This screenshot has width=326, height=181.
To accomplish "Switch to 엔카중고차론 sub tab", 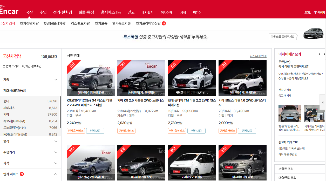I will pos(121,23).
